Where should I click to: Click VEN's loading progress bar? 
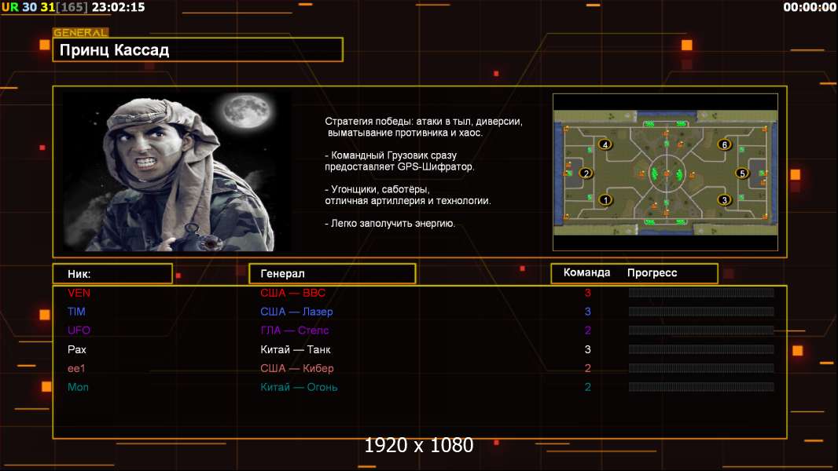(x=701, y=292)
